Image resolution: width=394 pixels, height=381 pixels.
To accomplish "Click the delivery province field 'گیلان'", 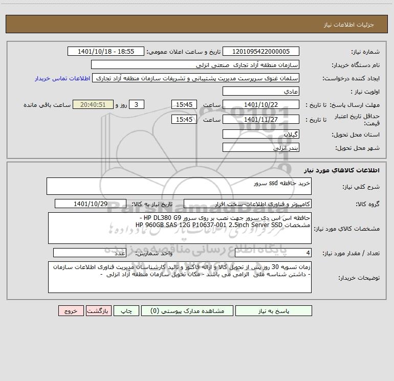I will [261, 134].
